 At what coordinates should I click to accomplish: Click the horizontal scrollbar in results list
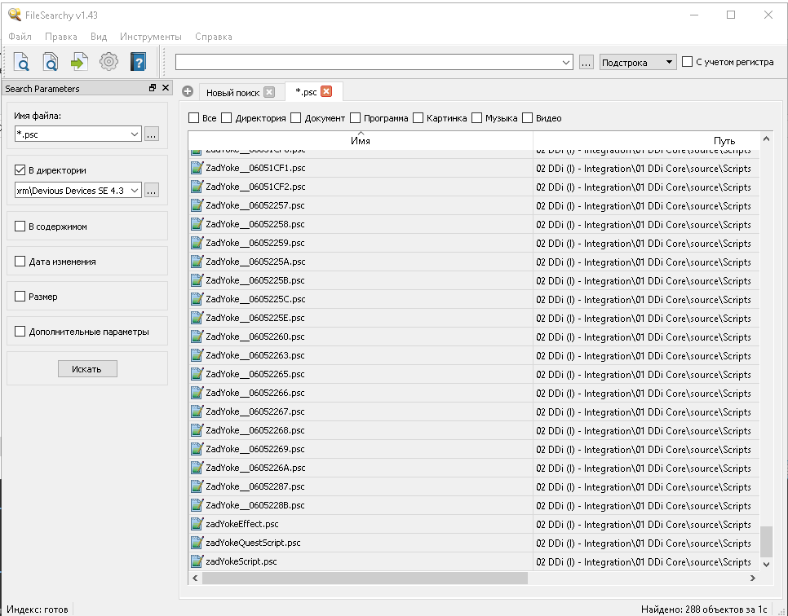(365, 578)
